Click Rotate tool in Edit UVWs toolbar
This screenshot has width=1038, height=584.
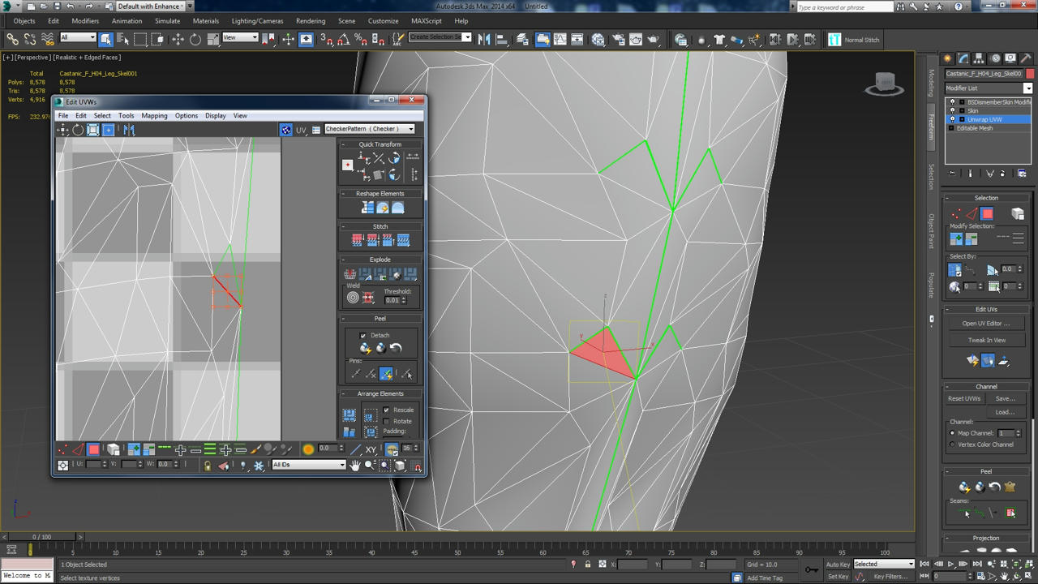[78, 130]
